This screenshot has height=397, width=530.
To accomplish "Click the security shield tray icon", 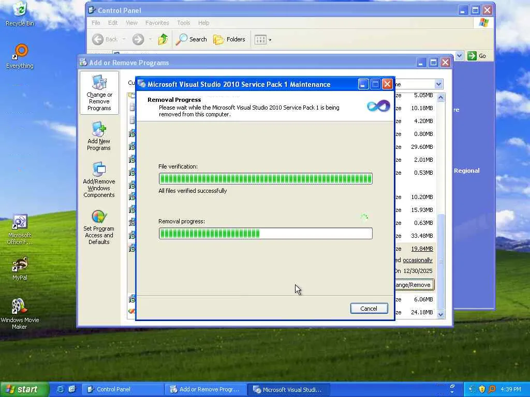I will pos(482,389).
